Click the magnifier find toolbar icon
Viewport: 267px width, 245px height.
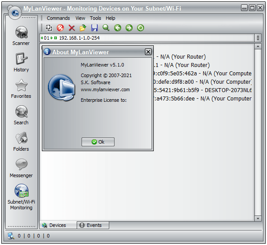click(106, 28)
